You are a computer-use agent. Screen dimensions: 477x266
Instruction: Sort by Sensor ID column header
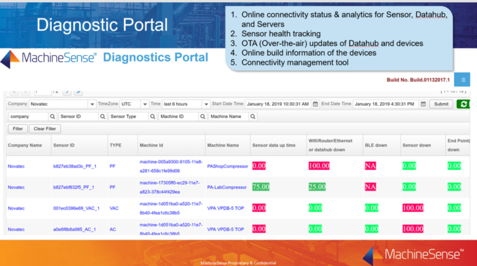[63, 145]
